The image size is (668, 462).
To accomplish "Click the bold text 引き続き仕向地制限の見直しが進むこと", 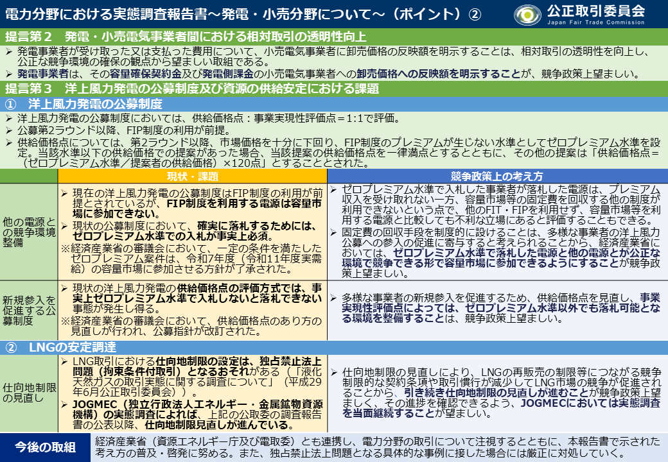I will (x=496, y=392).
